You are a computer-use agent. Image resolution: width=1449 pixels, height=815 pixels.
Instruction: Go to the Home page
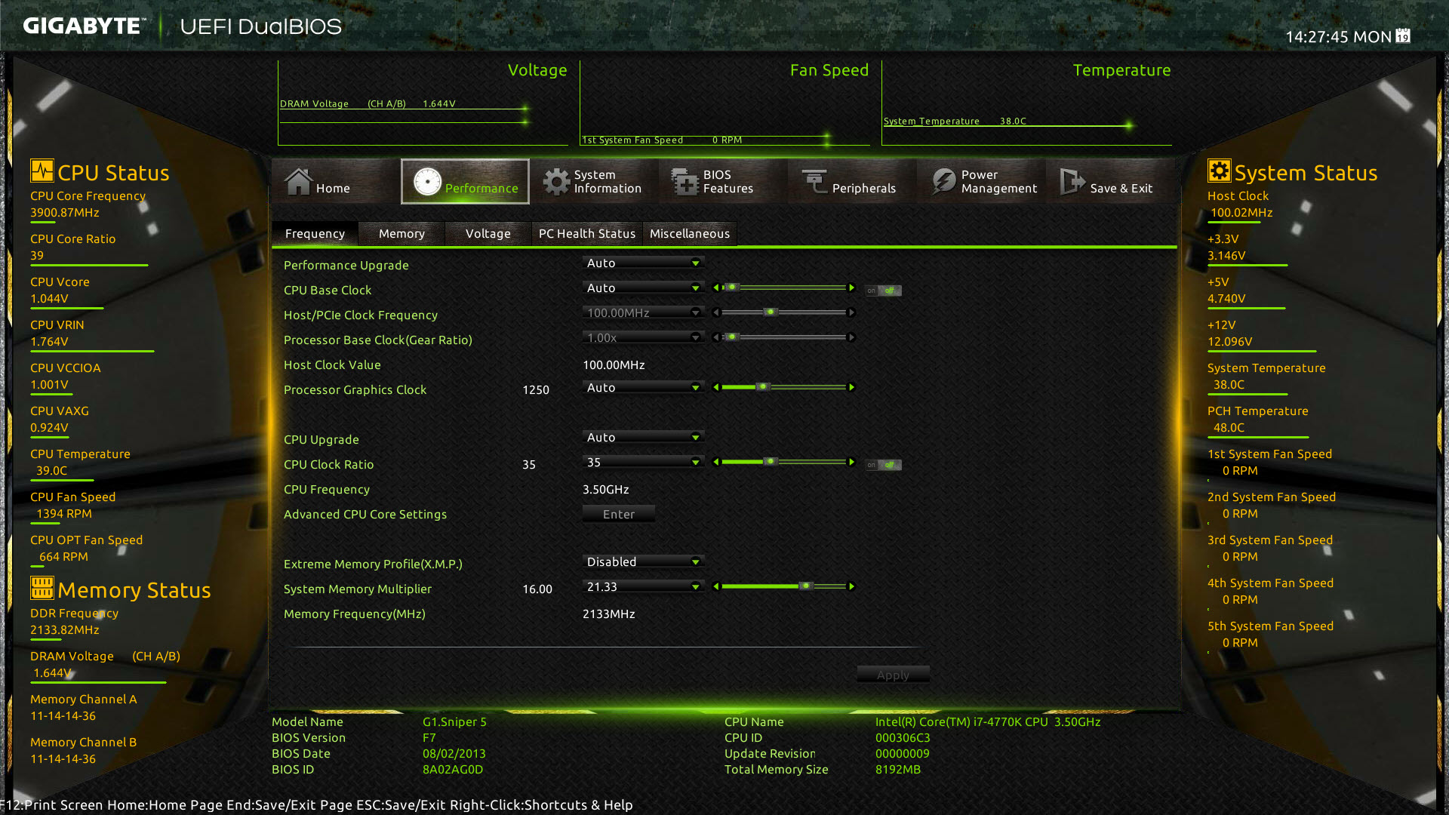pyautogui.click(x=336, y=182)
